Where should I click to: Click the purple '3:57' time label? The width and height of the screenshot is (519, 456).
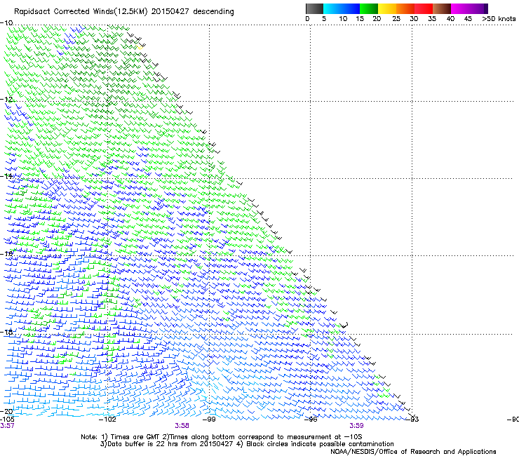7,426
